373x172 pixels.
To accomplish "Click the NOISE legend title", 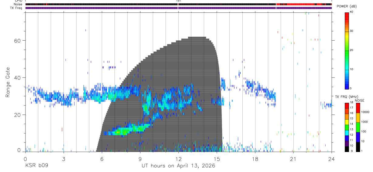I will tap(360, 100).
